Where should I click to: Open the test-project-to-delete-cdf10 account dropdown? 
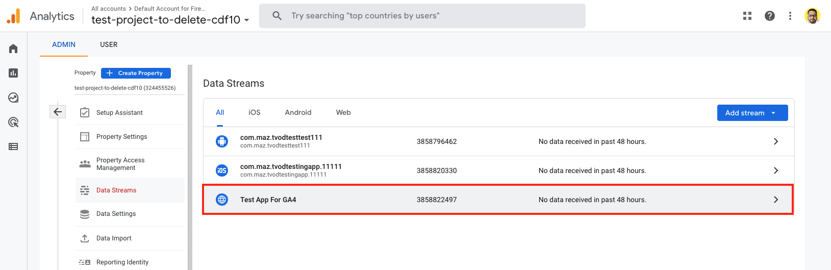point(170,20)
